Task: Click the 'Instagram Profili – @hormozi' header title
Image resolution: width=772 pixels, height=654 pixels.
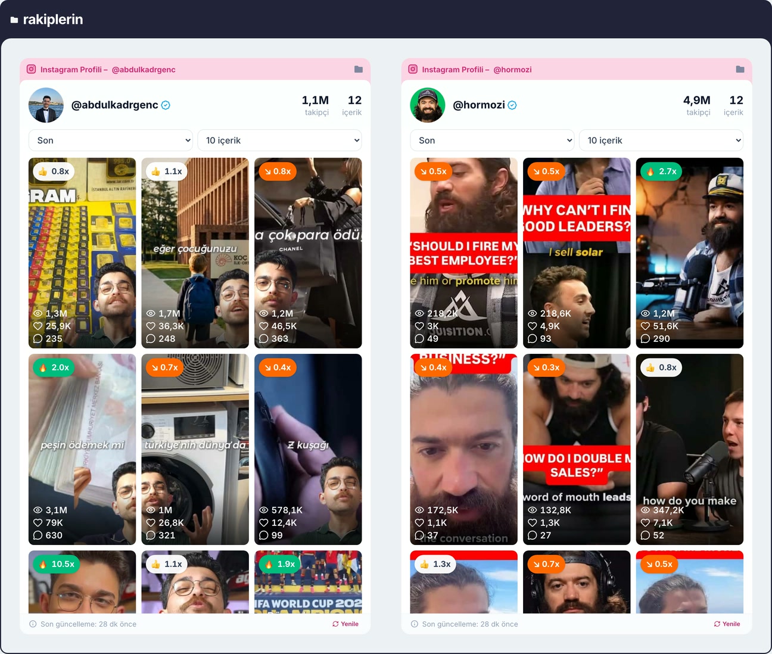Action: click(x=477, y=70)
